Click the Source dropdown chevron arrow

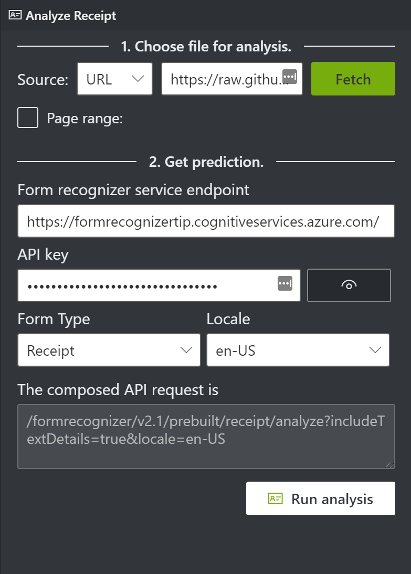coord(138,79)
